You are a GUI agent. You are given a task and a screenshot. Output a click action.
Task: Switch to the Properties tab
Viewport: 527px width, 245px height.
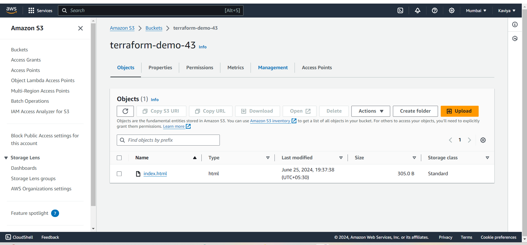coord(160,68)
